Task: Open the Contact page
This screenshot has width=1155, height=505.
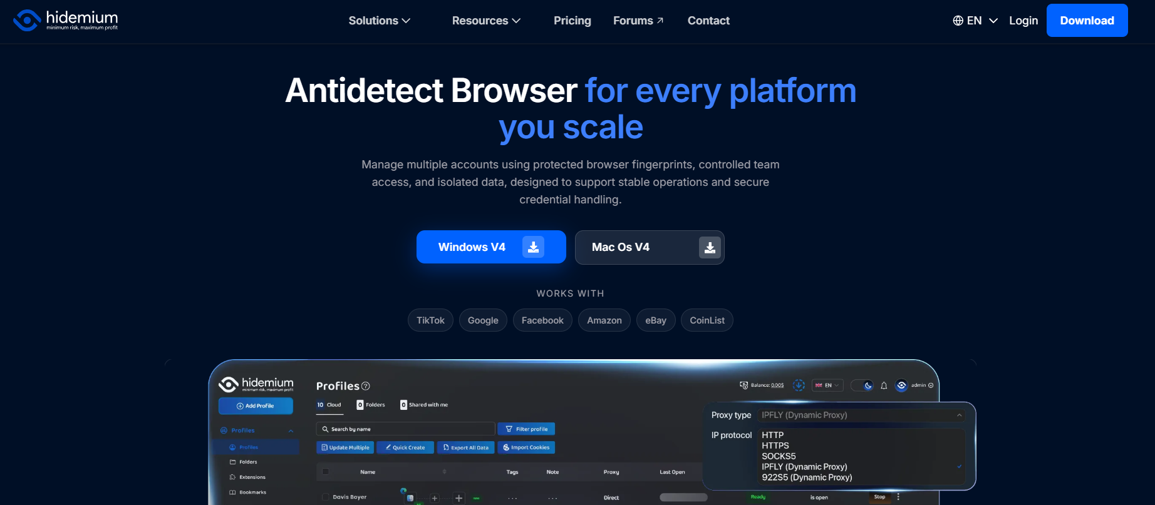Action: pos(708,21)
